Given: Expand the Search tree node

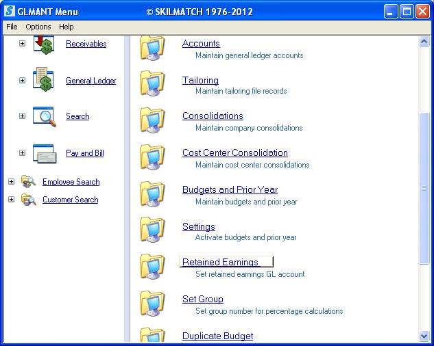Looking at the screenshot, I should 22,116.
